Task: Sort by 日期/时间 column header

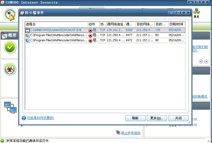Action: (x=177, y=24)
